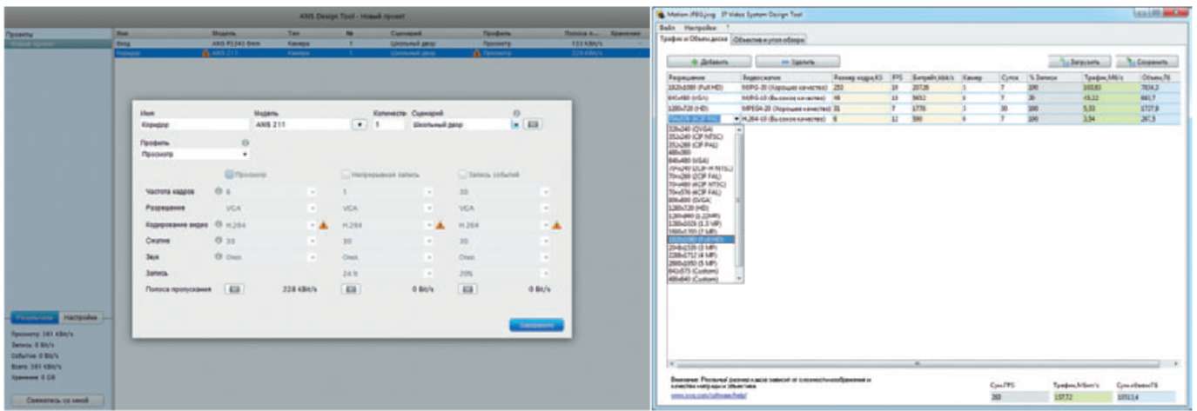1197x411 pixels.
Task: Toggle the Просмотр checkbox
Action: tap(230, 174)
